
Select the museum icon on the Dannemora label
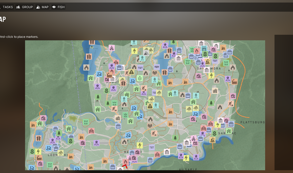206,70
